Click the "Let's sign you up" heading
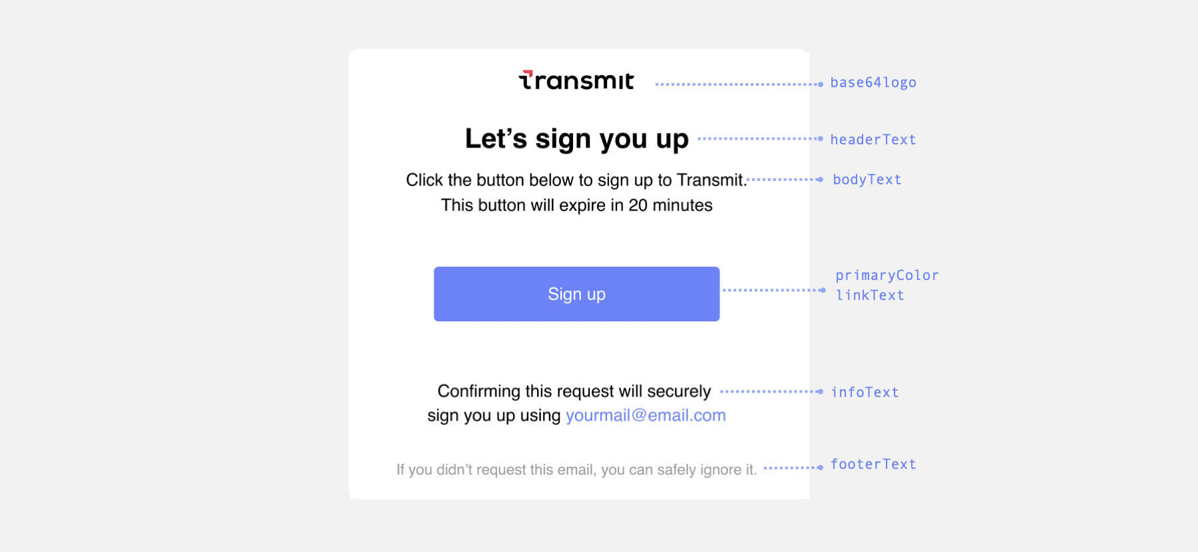 click(576, 139)
